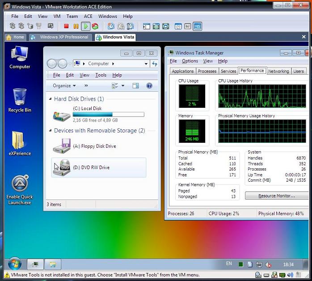The image size is (312, 281).
Task: Click the green CPU meter tray icon
Action: pos(241,264)
